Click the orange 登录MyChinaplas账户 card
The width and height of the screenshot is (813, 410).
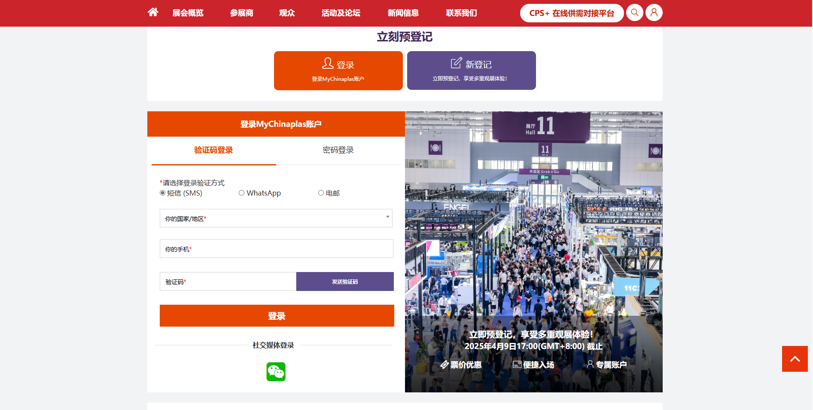(338, 70)
